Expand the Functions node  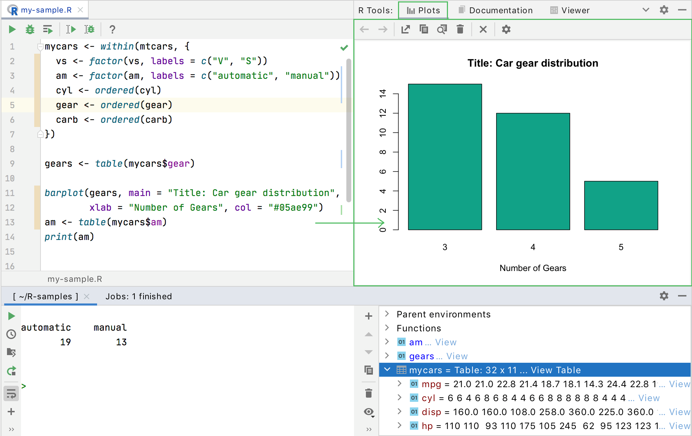[x=387, y=328]
